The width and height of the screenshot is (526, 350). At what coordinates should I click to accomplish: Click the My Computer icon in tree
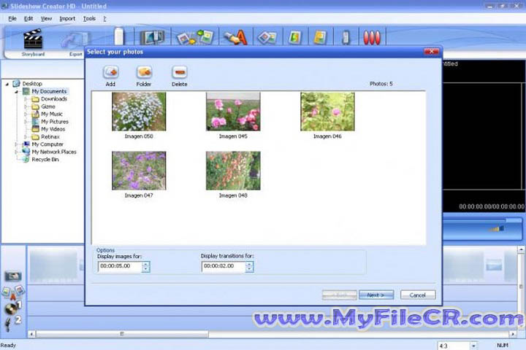pos(26,144)
